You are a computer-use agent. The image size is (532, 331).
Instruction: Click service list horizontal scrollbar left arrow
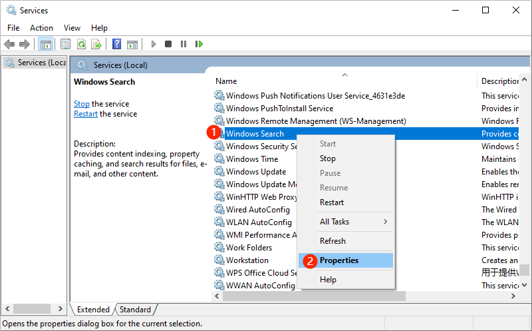217,296
